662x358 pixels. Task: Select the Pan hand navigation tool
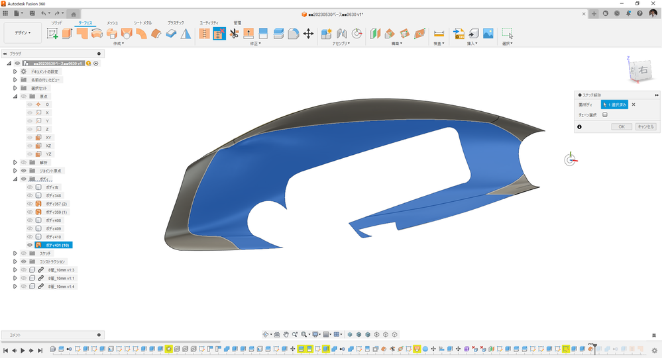pos(286,334)
